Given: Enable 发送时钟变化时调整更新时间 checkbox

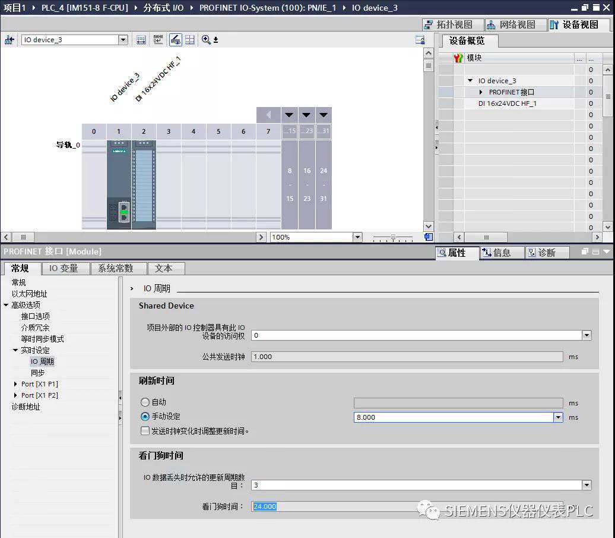Looking at the screenshot, I should (x=145, y=431).
